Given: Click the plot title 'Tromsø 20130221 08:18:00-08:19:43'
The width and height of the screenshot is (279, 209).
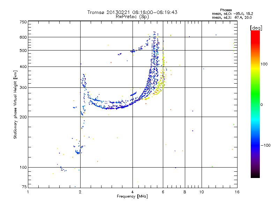Looking at the screenshot, I should click(132, 12).
